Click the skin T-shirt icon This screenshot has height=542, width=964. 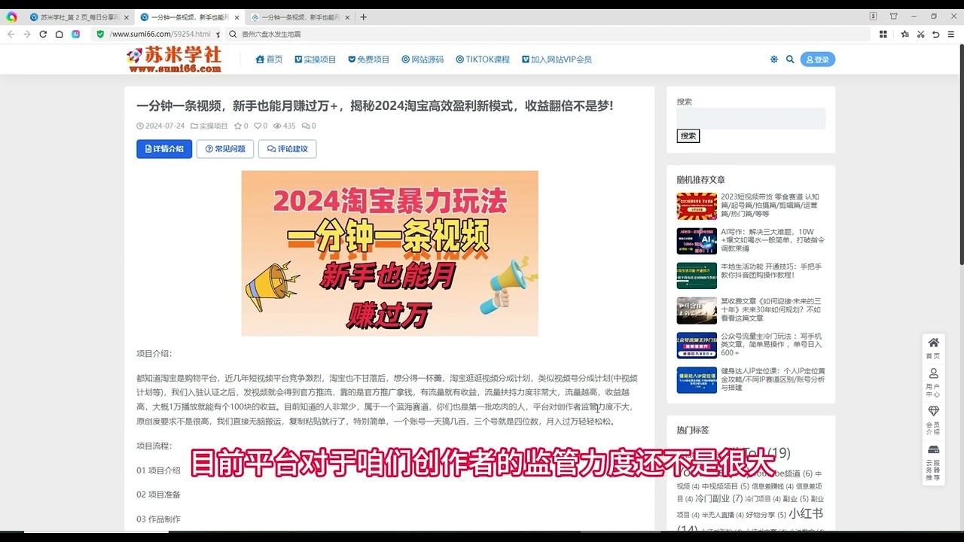click(x=894, y=16)
